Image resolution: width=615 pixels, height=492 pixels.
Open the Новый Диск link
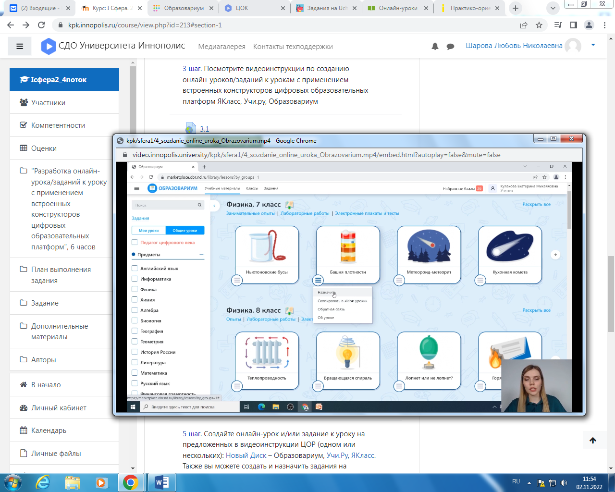(246, 455)
